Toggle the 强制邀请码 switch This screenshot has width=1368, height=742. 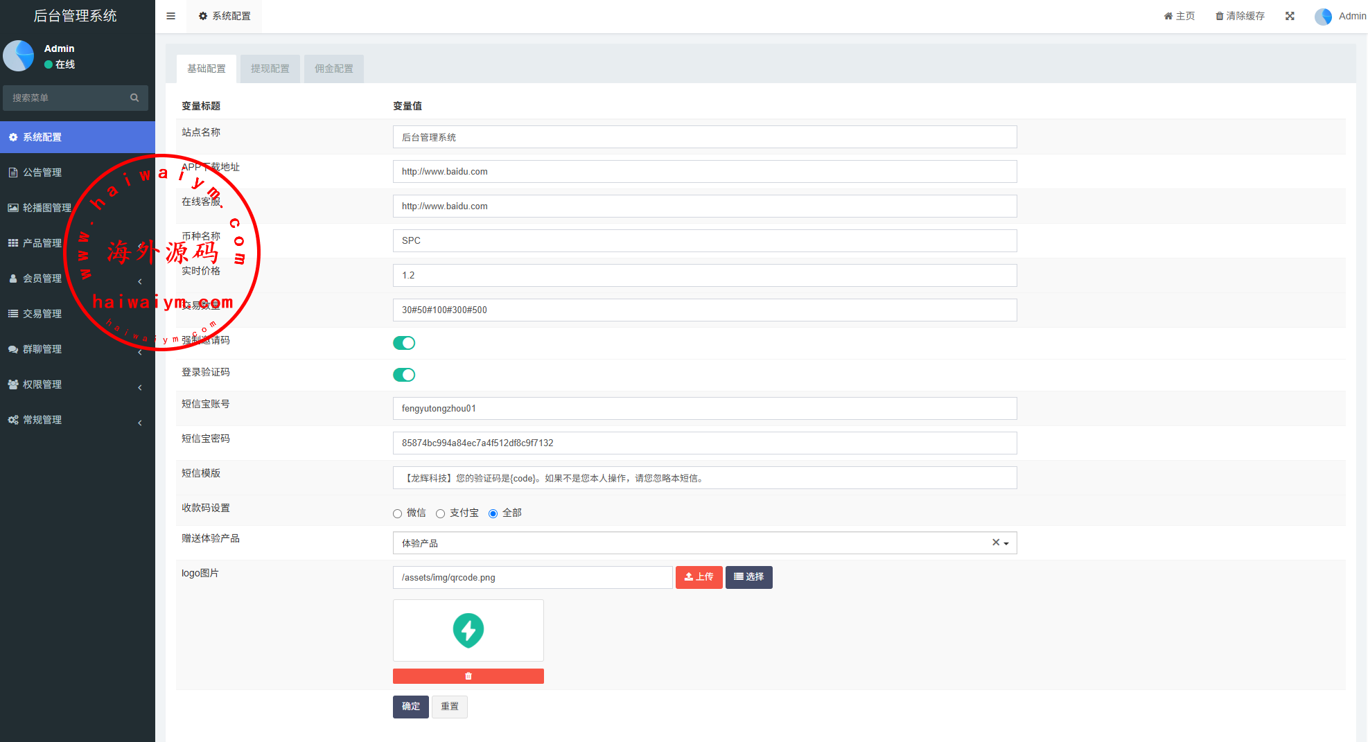pos(404,343)
